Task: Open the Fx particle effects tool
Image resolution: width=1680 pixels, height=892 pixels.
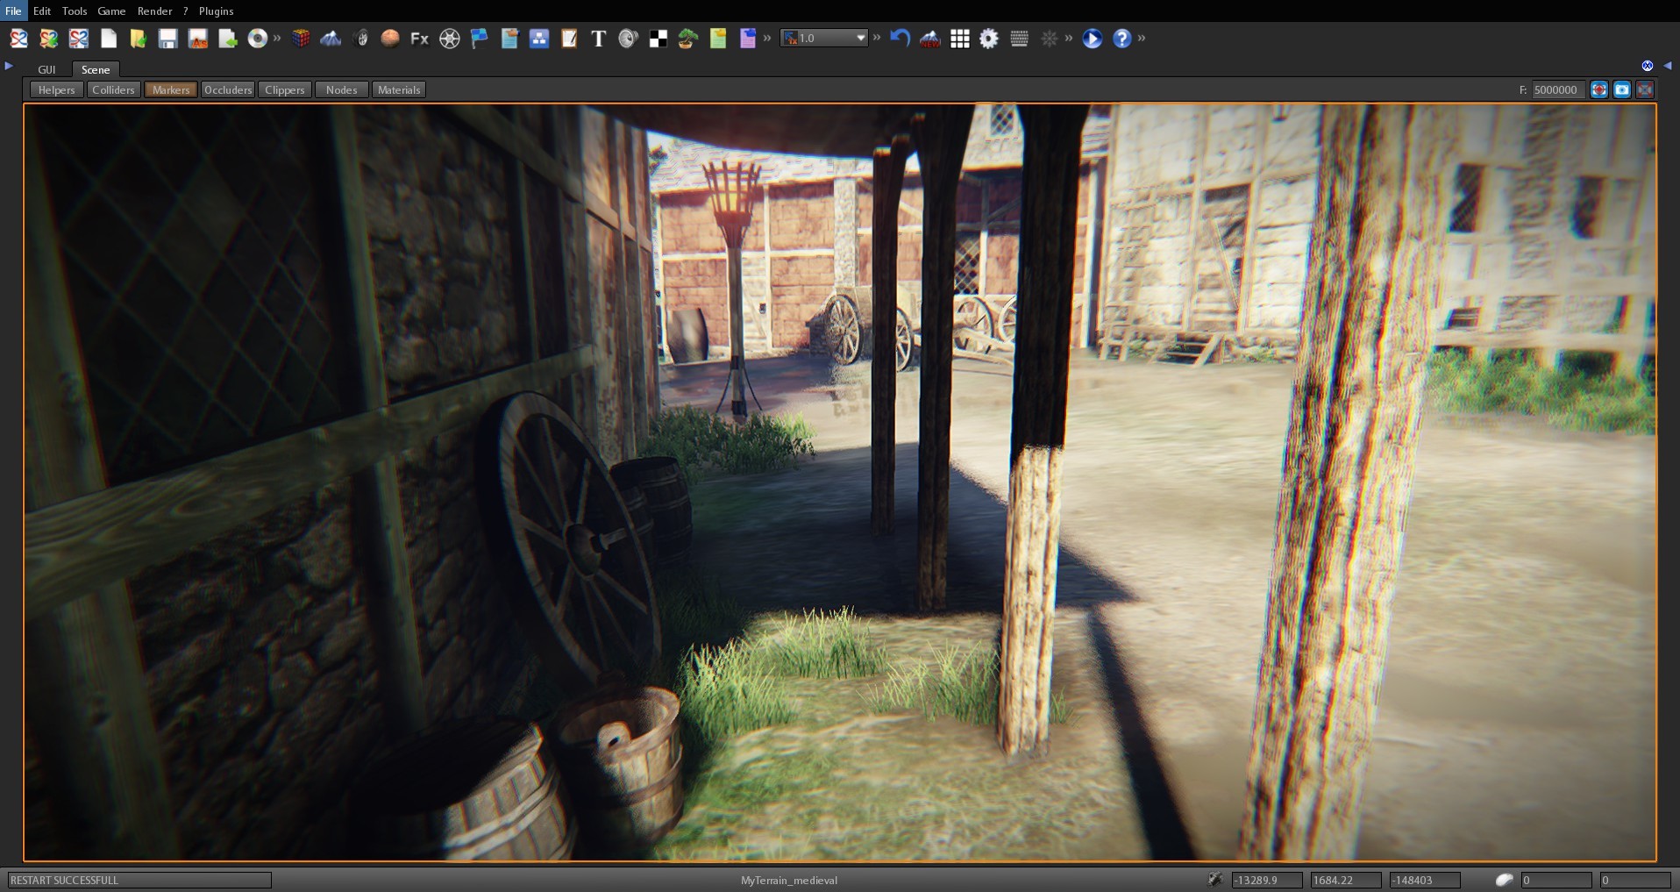Action: (418, 39)
